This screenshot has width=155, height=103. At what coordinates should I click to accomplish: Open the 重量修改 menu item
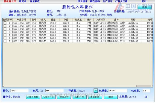pyautogui.click(x=35, y=1)
